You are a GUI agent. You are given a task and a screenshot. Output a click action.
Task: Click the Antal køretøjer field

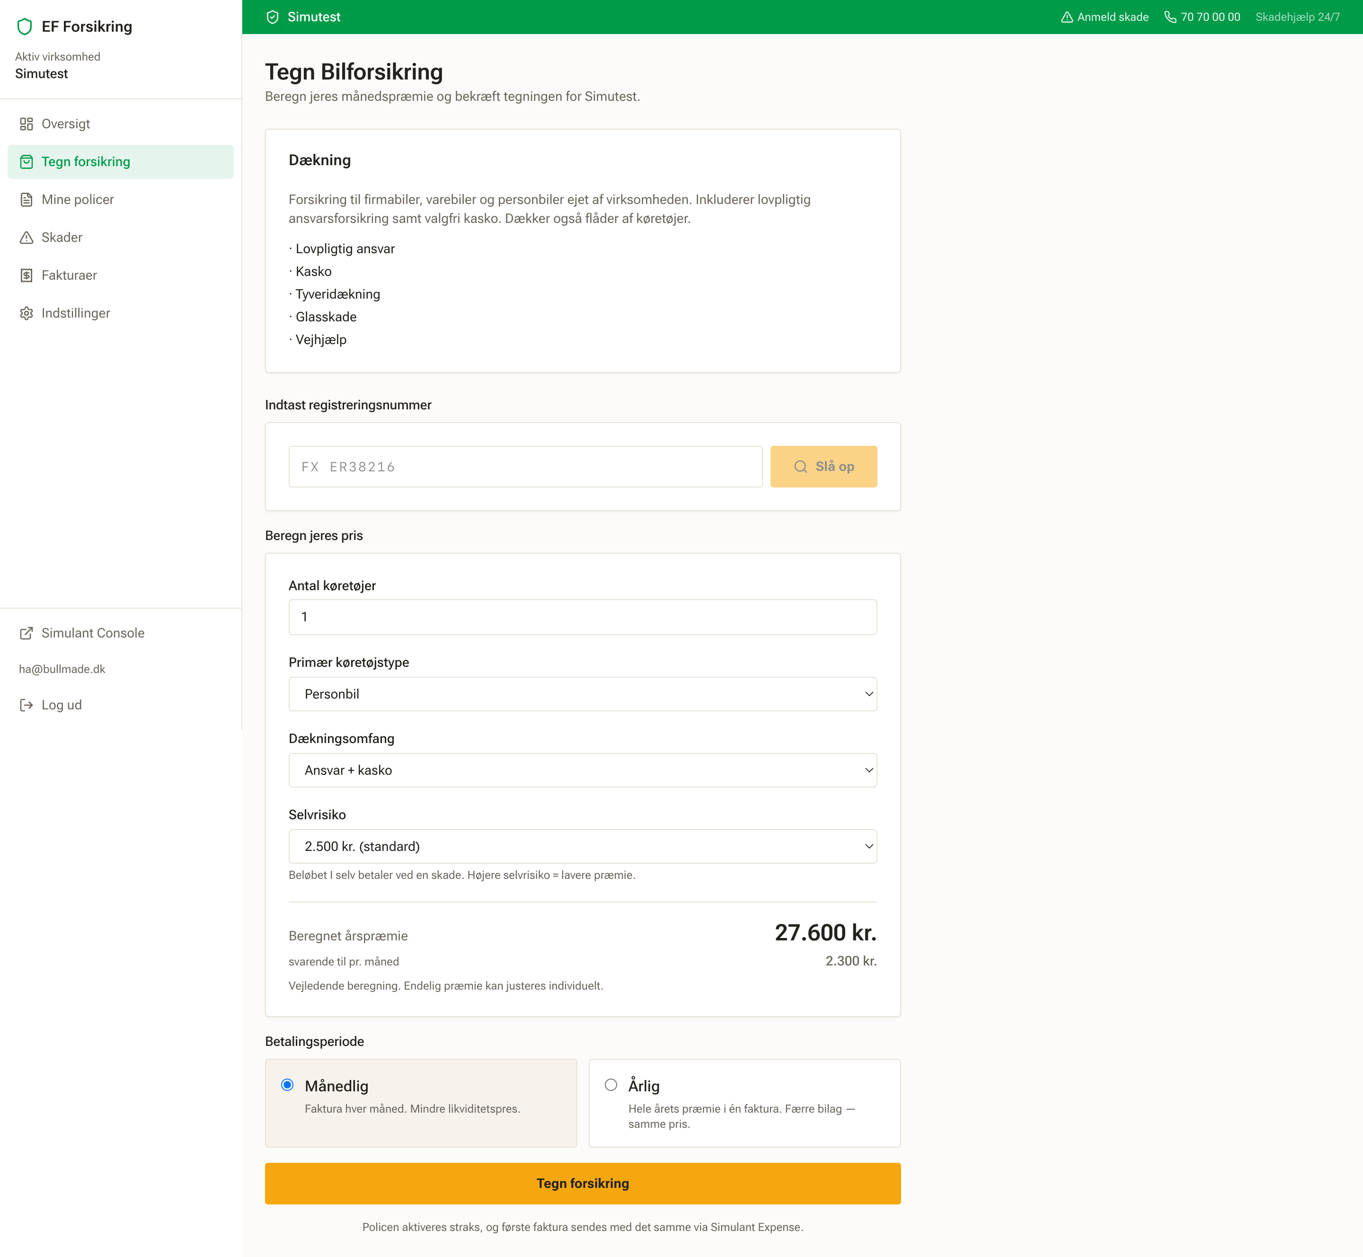pos(583,617)
